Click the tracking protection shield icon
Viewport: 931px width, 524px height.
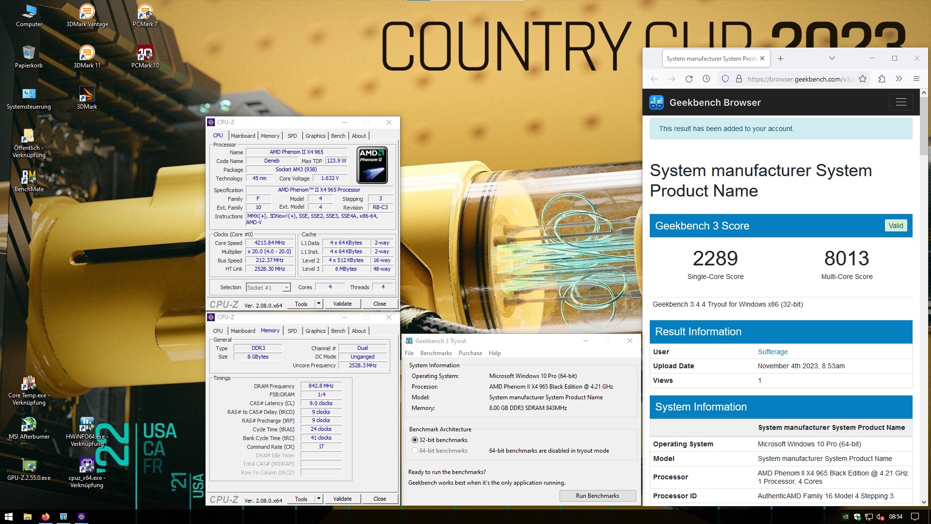tap(725, 79)
